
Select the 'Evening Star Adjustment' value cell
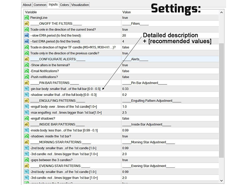[x=170, y=166]
